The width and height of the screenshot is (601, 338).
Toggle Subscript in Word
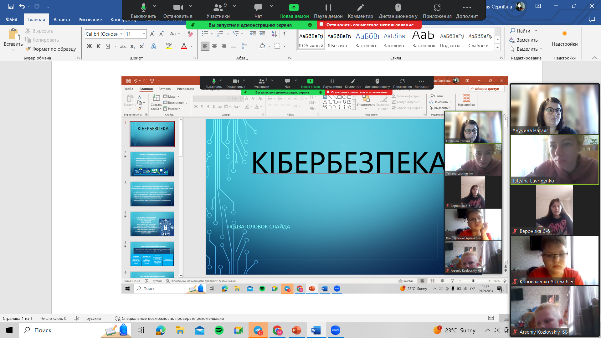(x=133, y=46)
